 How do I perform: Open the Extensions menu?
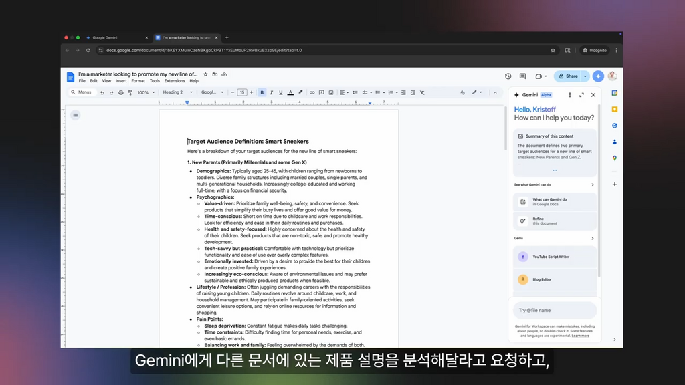coord(175,81)
